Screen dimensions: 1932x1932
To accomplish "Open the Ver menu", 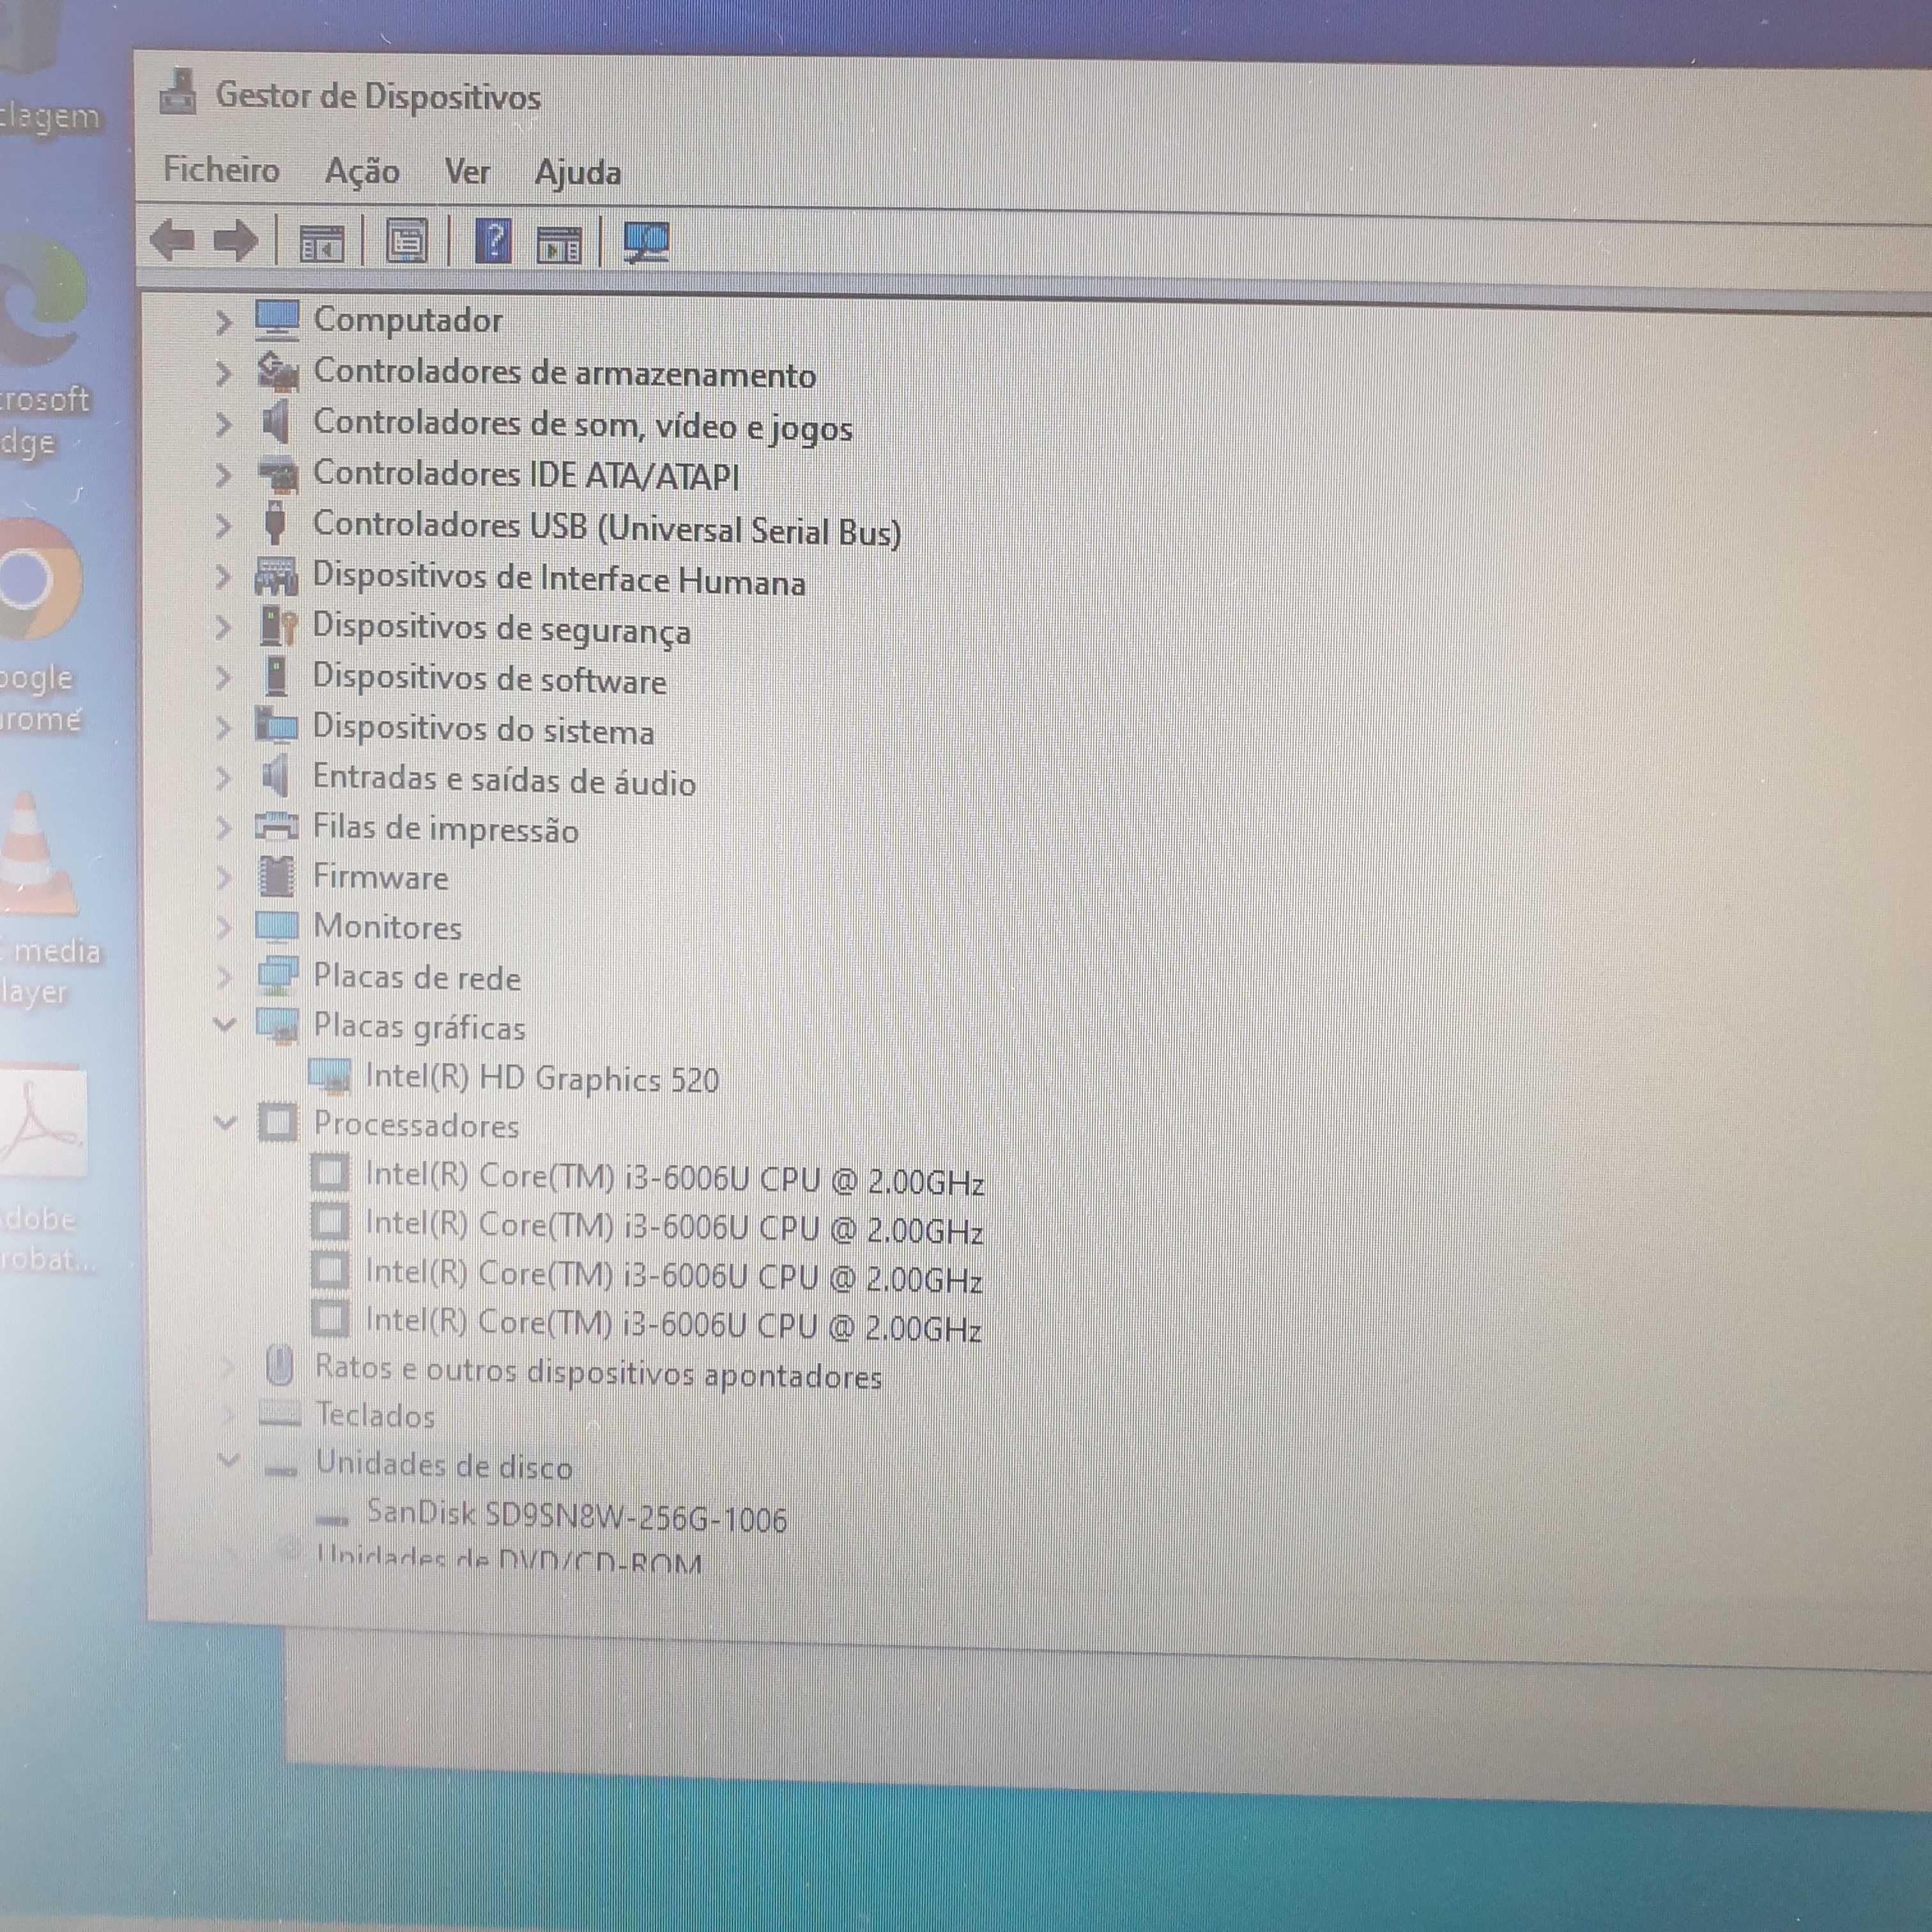I will [x=467, y=171].
